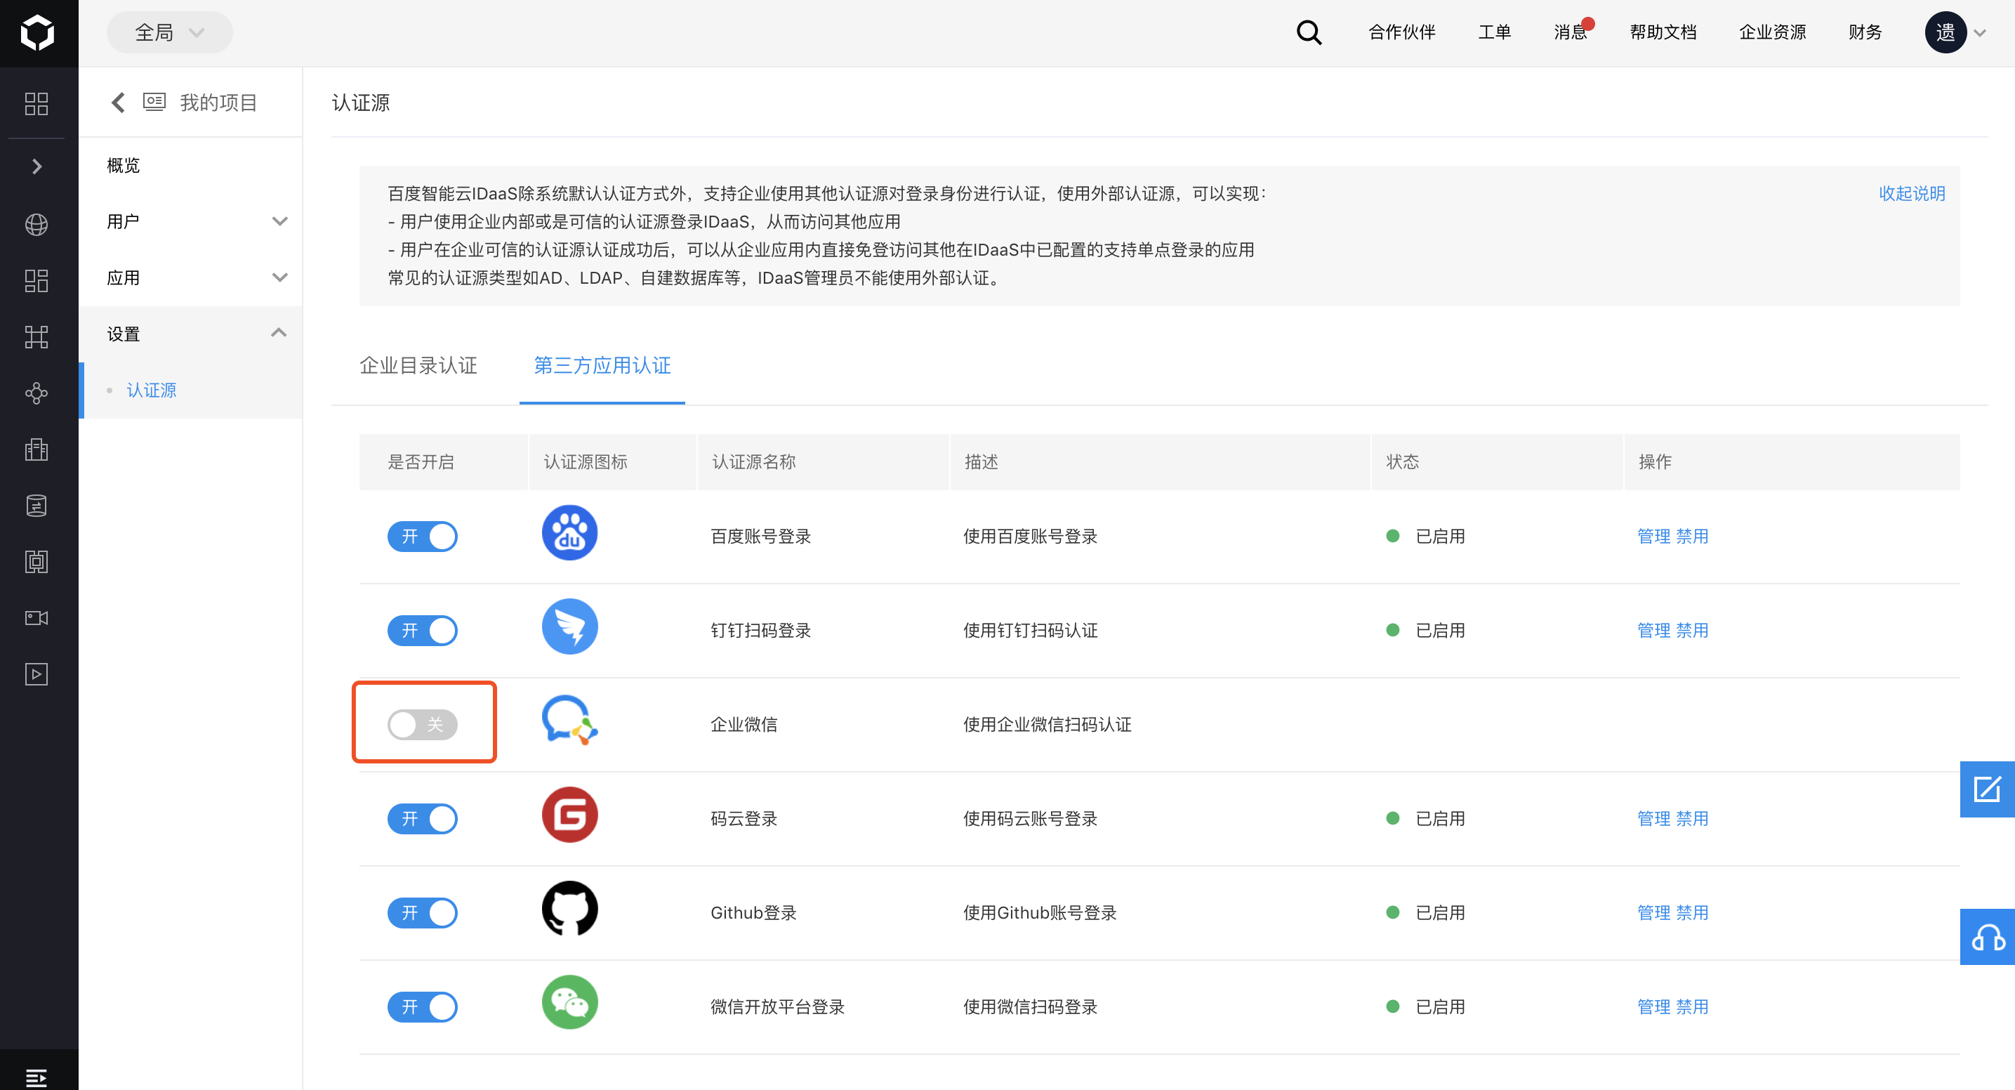Click 管理 for 码云登录
The height and width of the screenshot is (1090, 2015).
[1653, 818]
